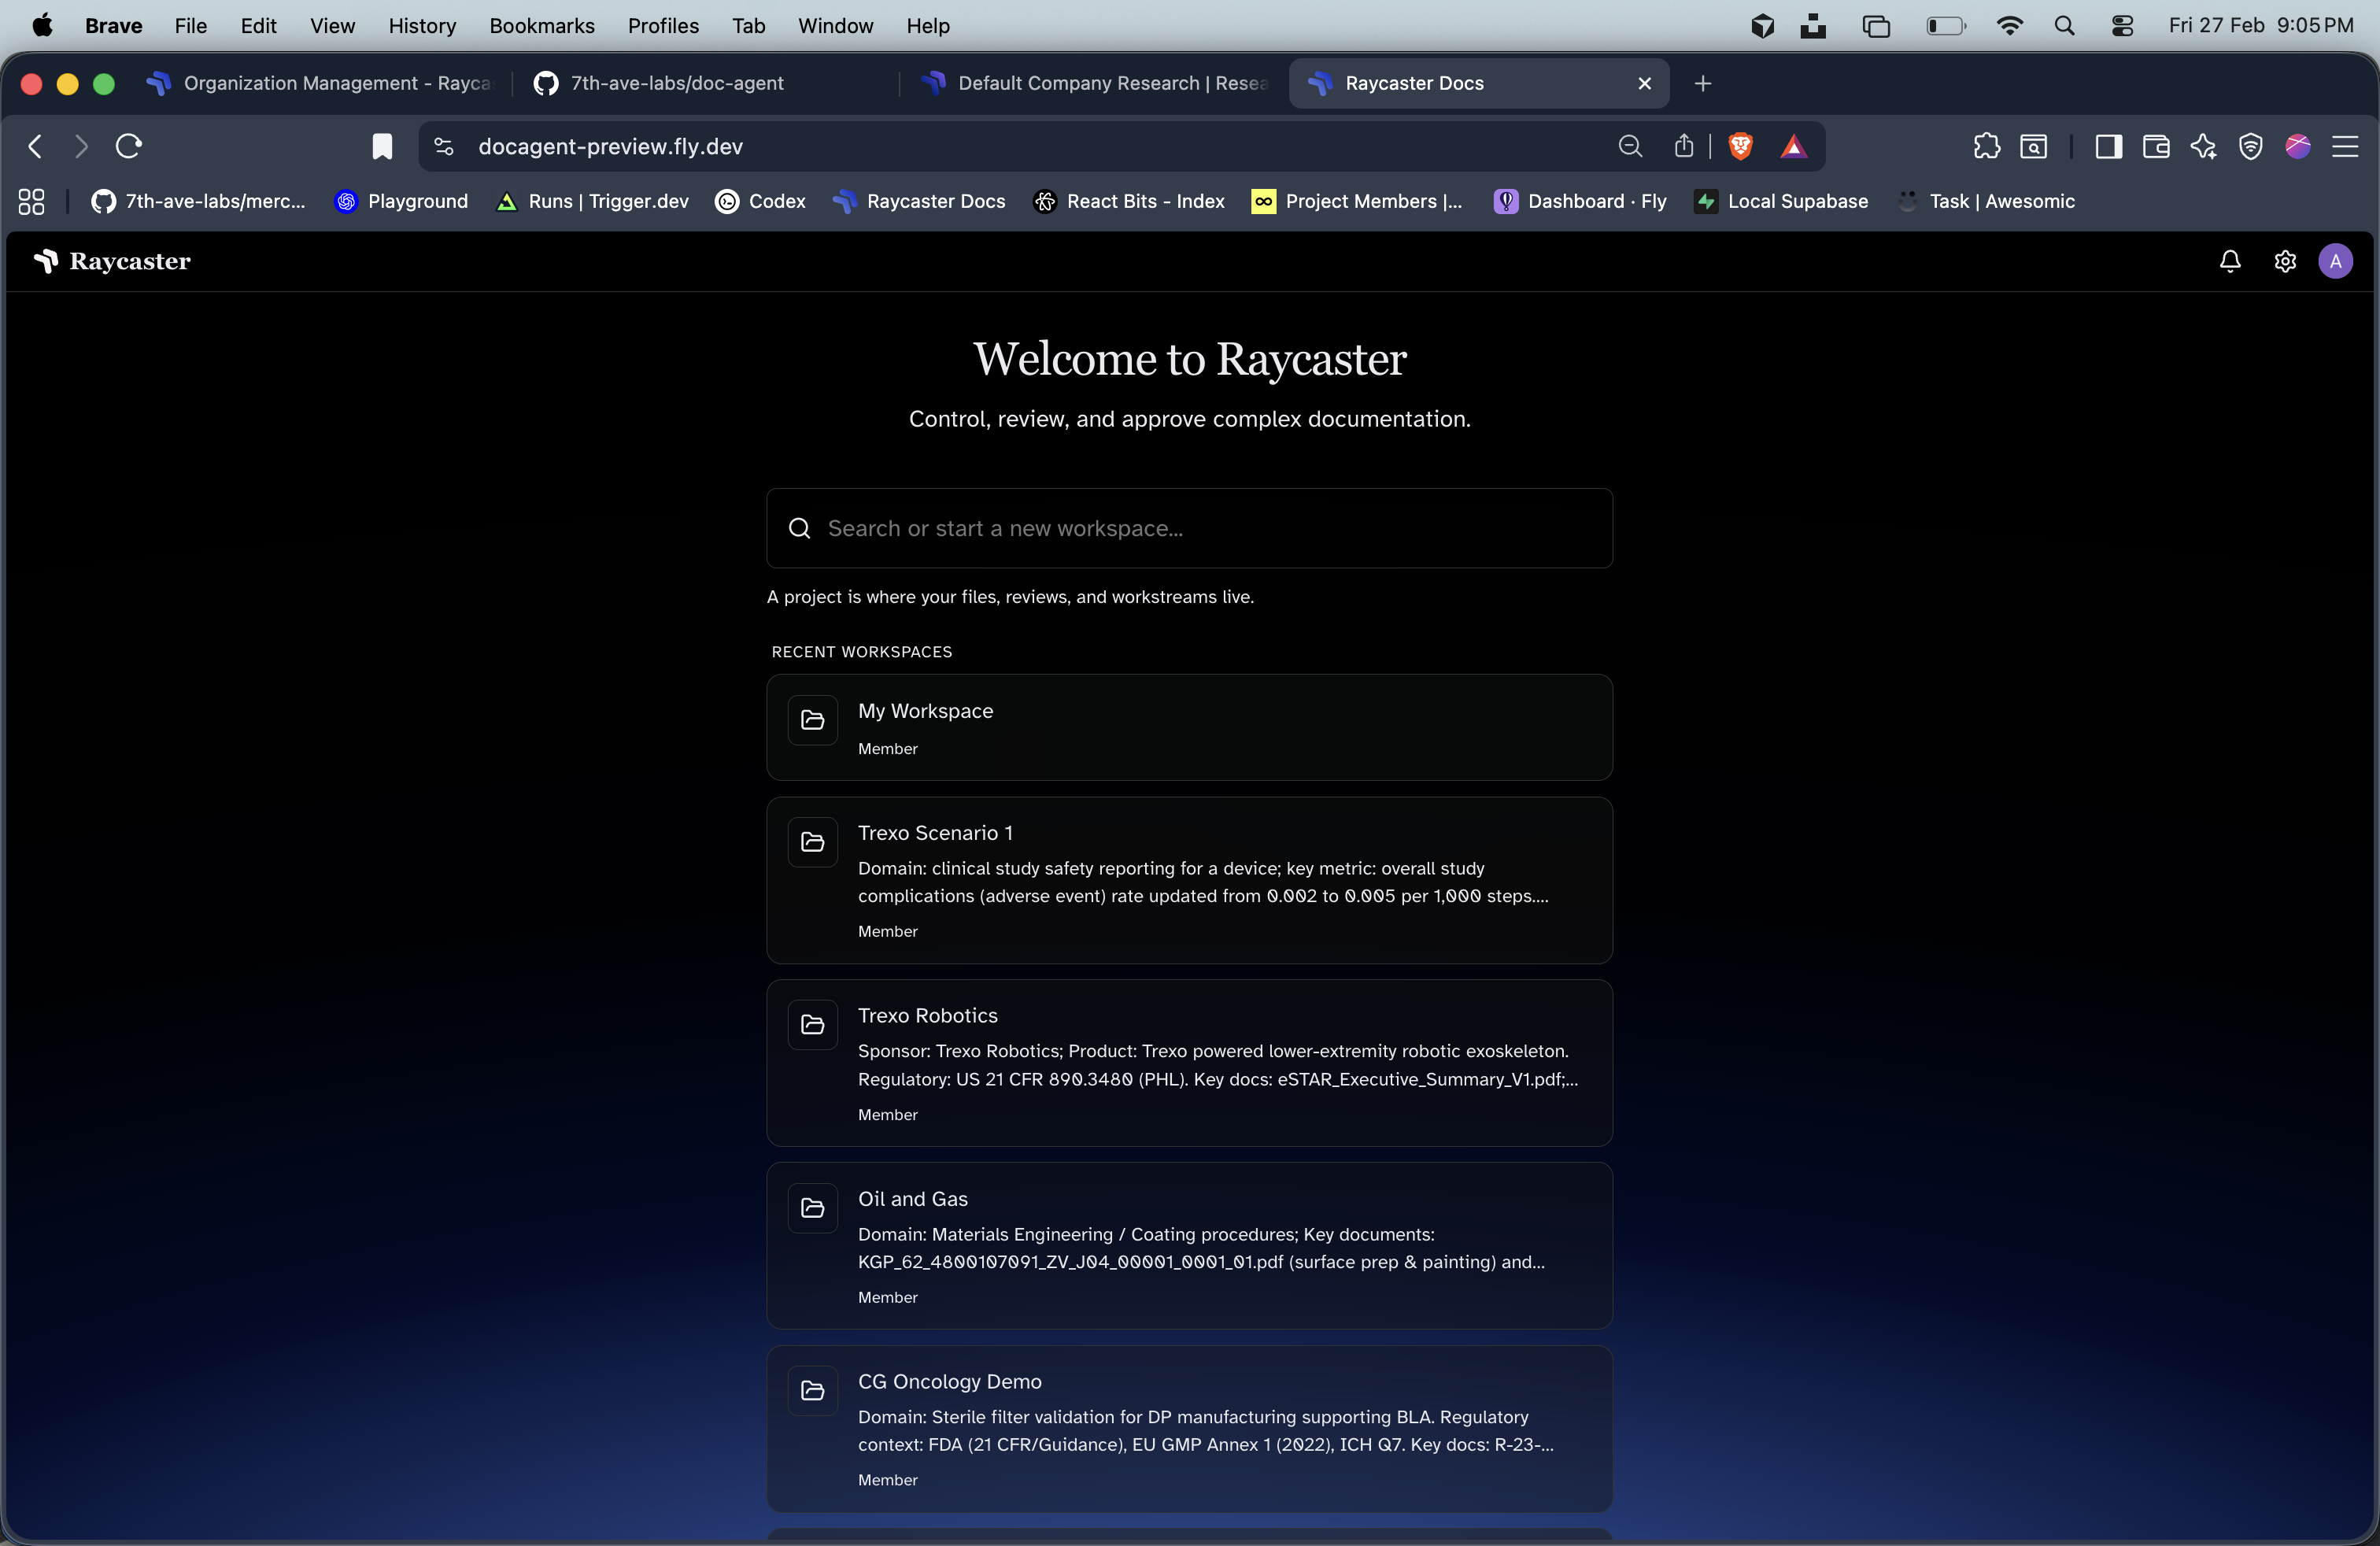2380x1546 pixels.
Task: Open the Trexo Robotics workspace
Action: click(x=1188, y=1062)
